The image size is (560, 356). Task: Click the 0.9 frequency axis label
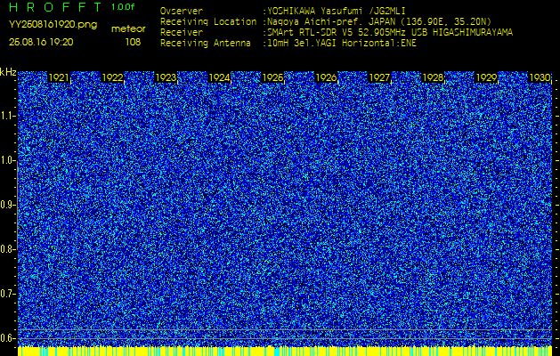[x=8, y=205]
